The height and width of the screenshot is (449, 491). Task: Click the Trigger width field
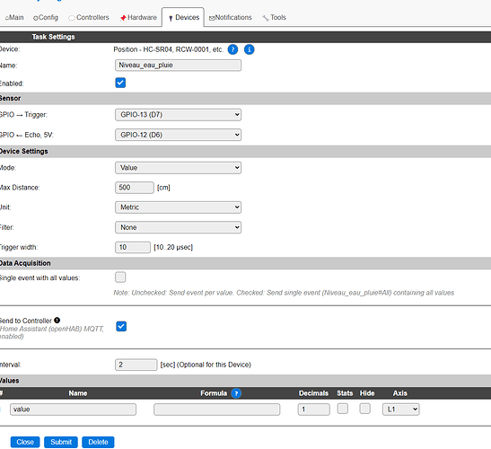[133, 247]
